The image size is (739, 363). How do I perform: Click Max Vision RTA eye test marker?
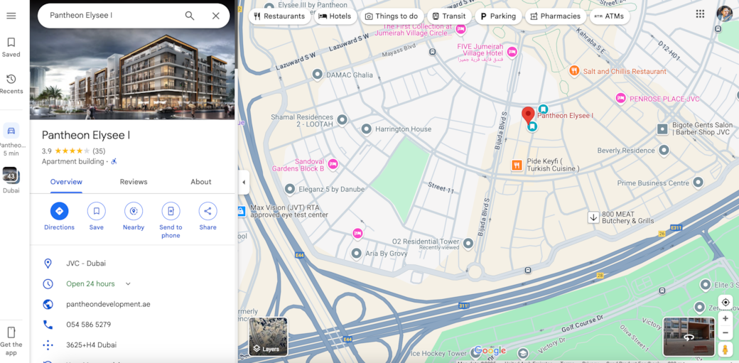coord(242,211)
